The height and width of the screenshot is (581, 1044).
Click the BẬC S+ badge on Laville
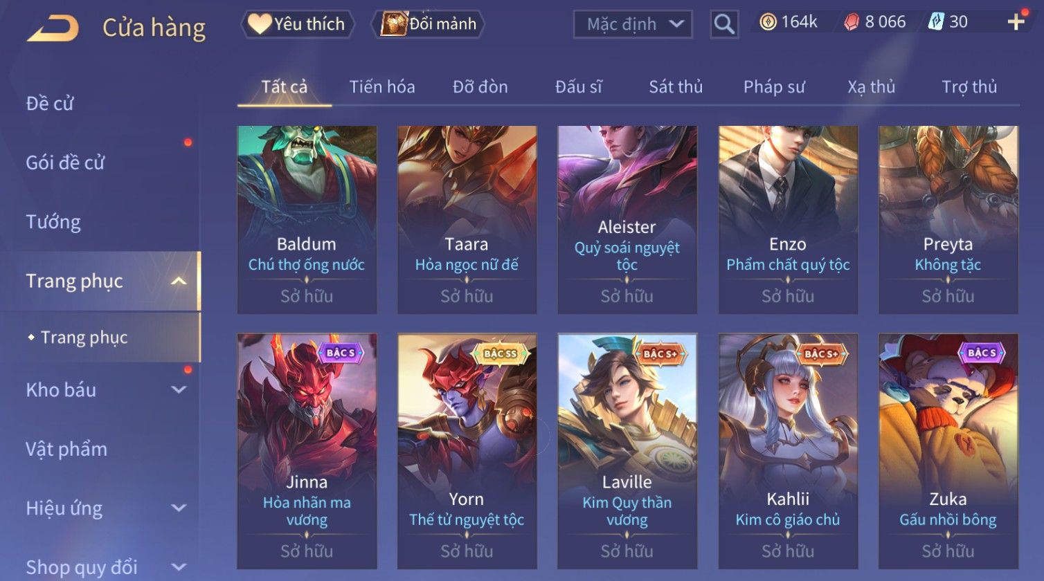660,353
